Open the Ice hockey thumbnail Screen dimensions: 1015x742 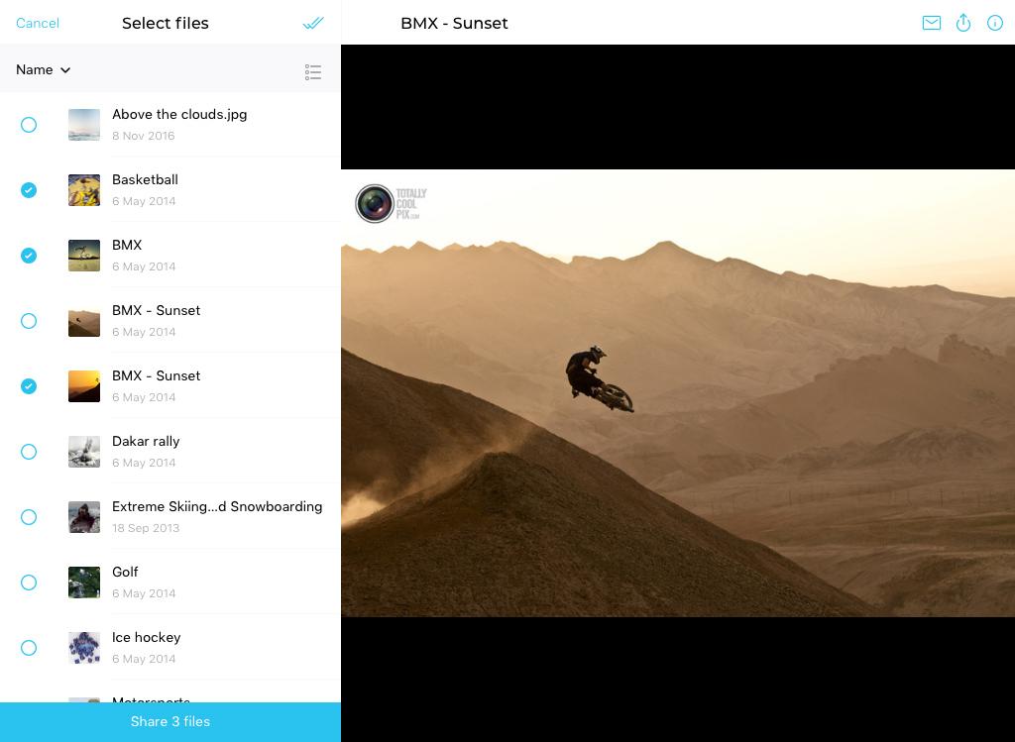click(x=84, y=648)
